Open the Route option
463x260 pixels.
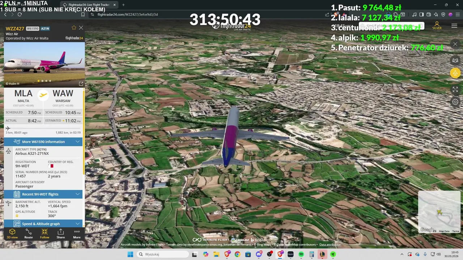click(x=29, y=234)
